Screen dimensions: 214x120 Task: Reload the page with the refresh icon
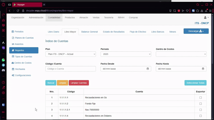coord(18,11)
